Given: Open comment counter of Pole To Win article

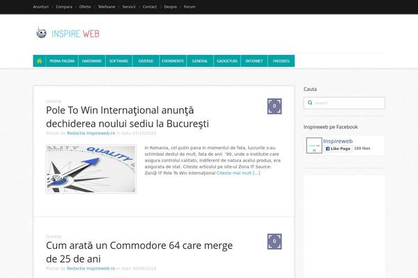Looking at the screenshot, I should click(274, 106).
